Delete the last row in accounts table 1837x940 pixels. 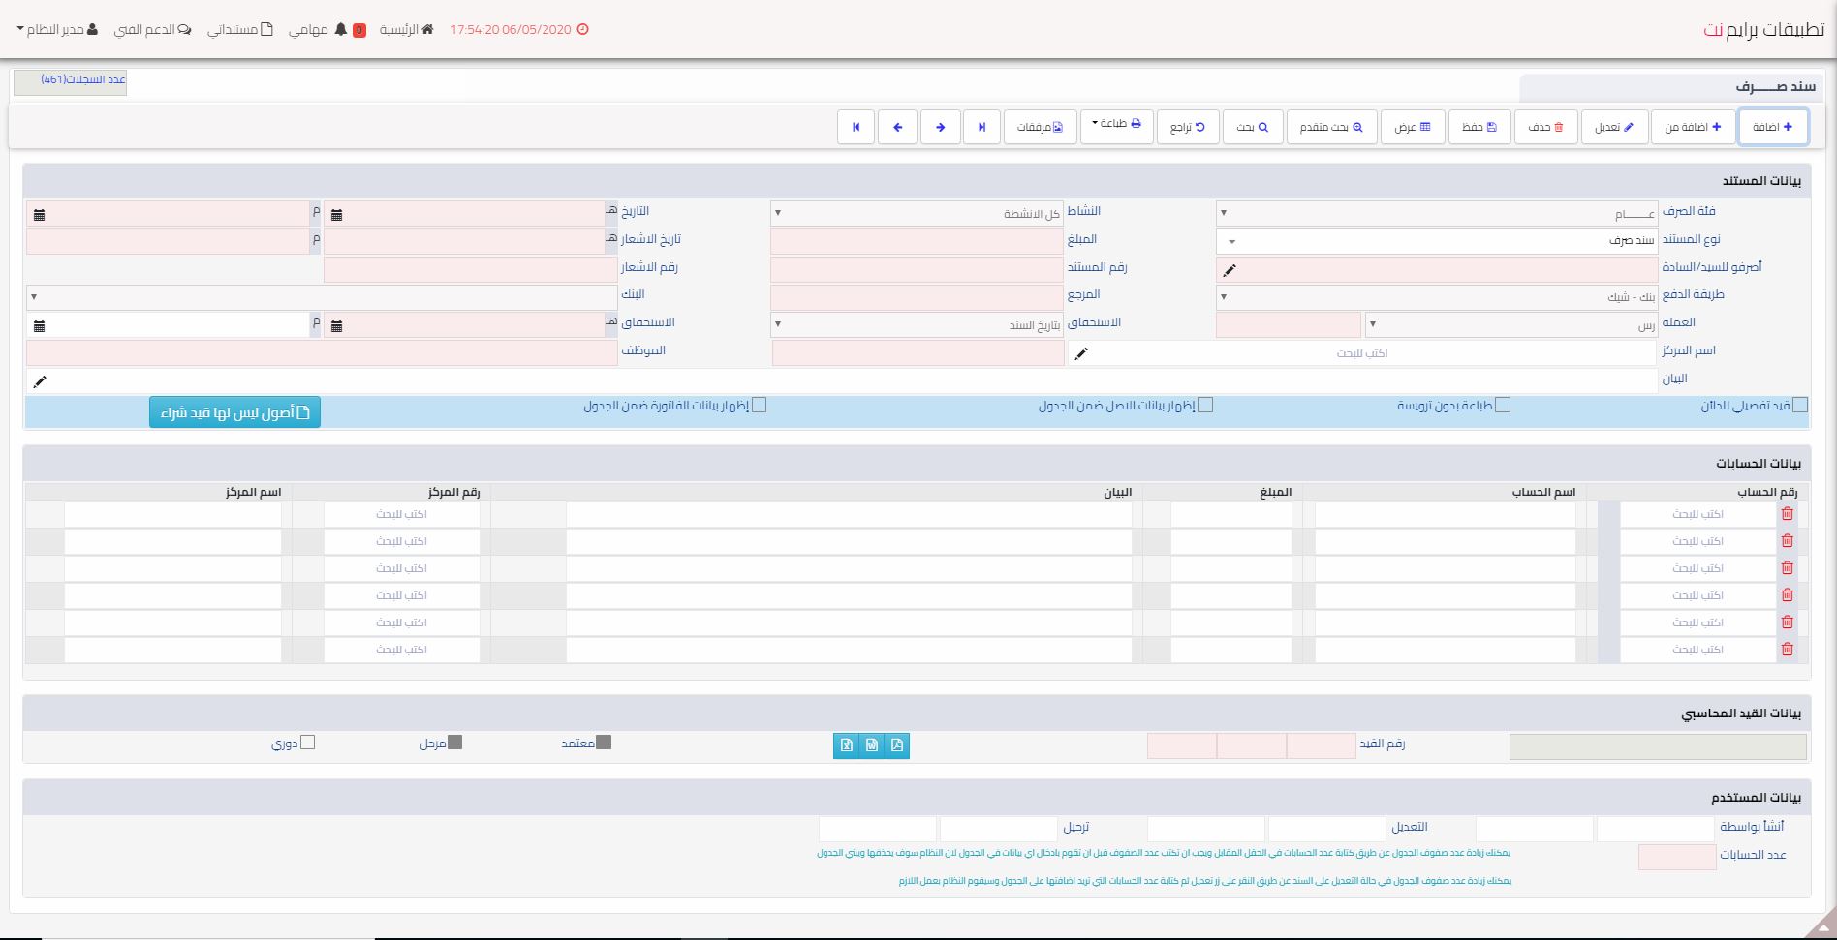coord(1788,650)
